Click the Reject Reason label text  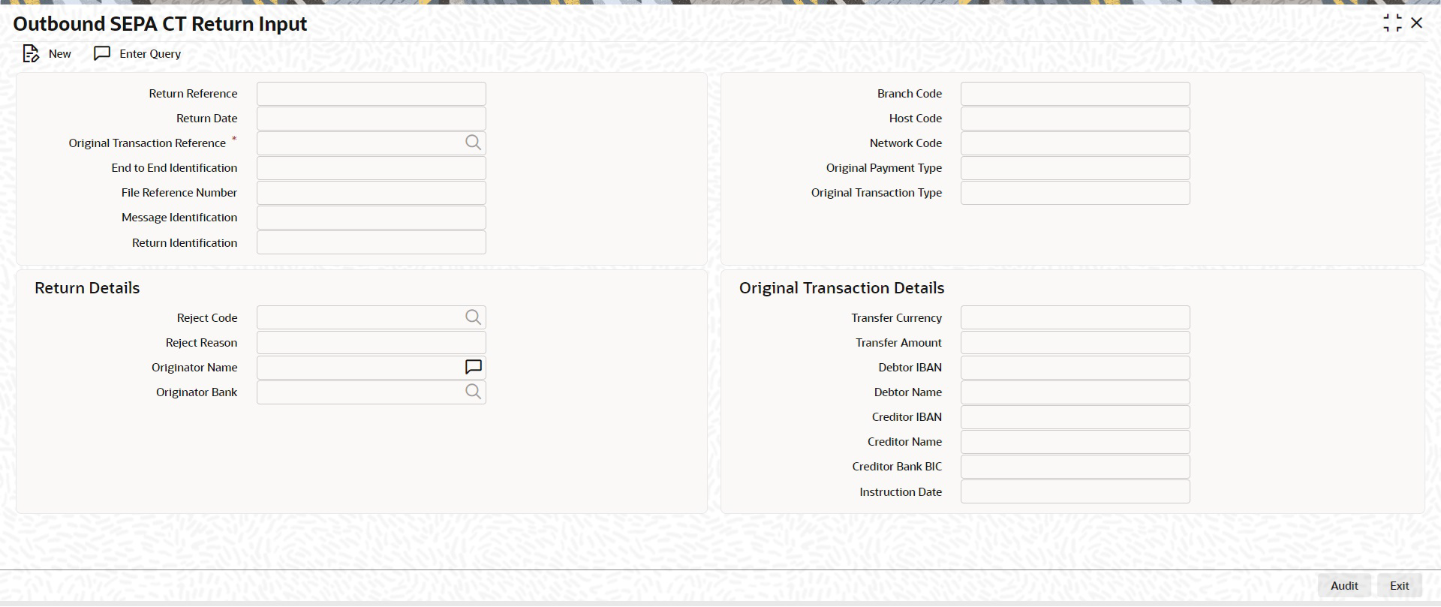tap(201, 343)
